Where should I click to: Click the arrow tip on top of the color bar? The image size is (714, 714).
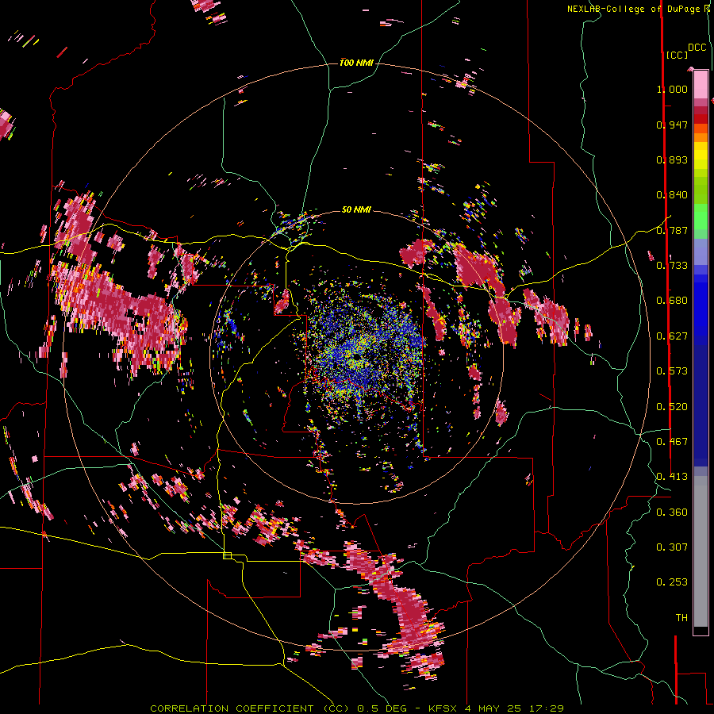[x=691, y=69]
